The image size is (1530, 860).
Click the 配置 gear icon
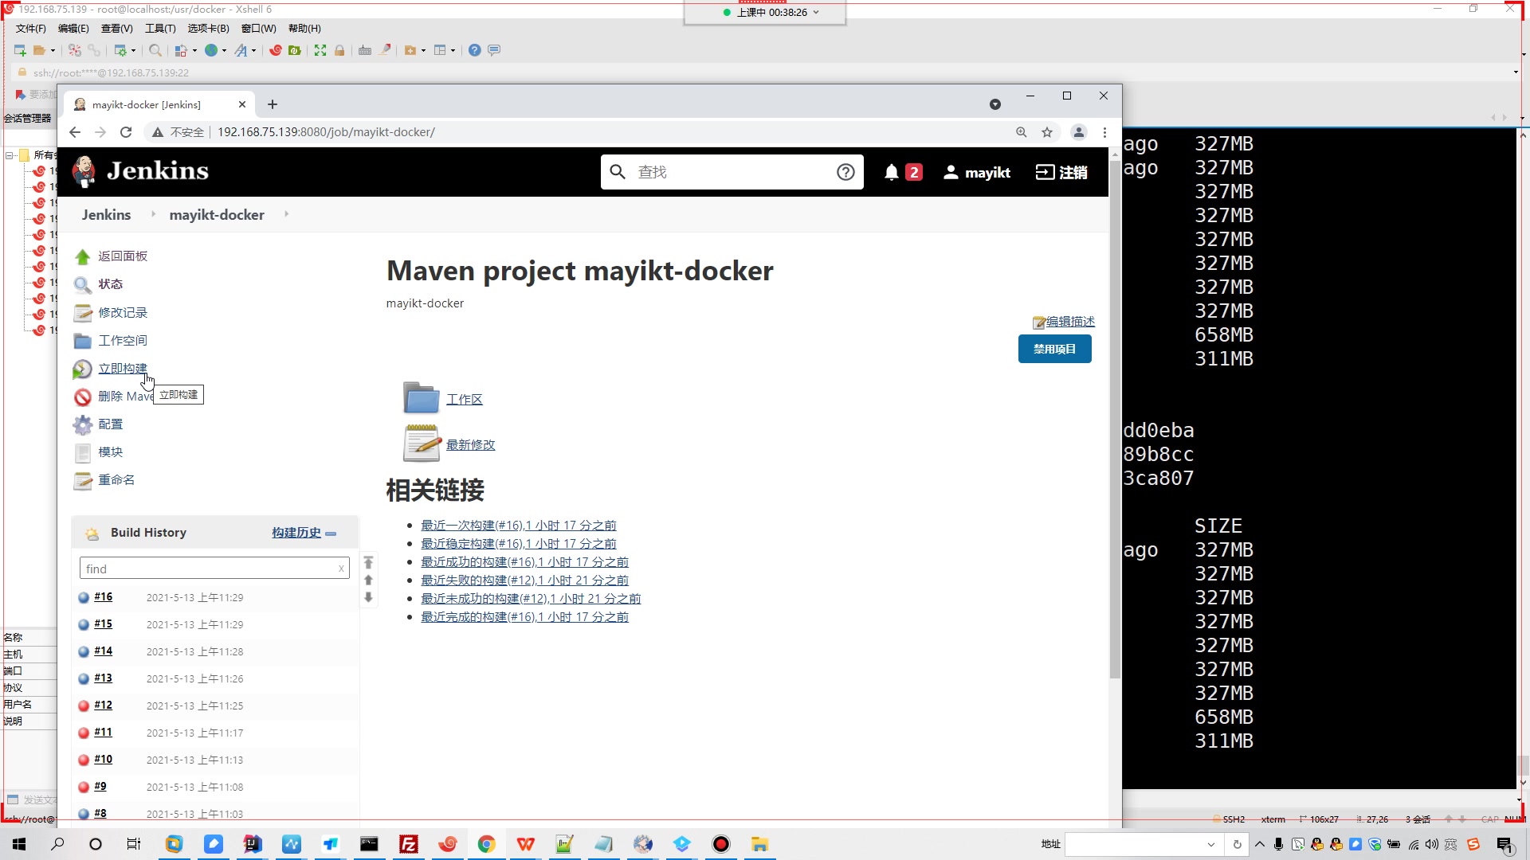click(x=82, y=424)
